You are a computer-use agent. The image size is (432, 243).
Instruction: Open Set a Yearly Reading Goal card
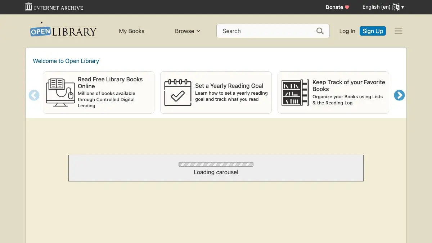[216, 93]
